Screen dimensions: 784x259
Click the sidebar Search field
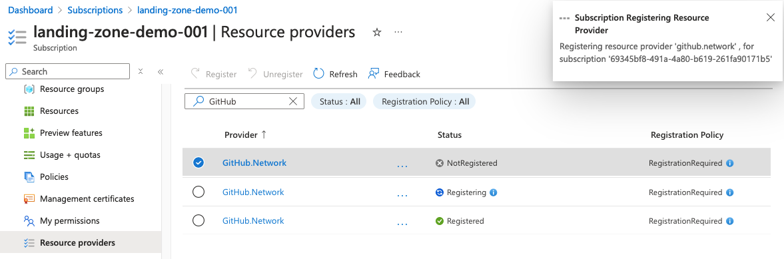click(x=67, y=71)
